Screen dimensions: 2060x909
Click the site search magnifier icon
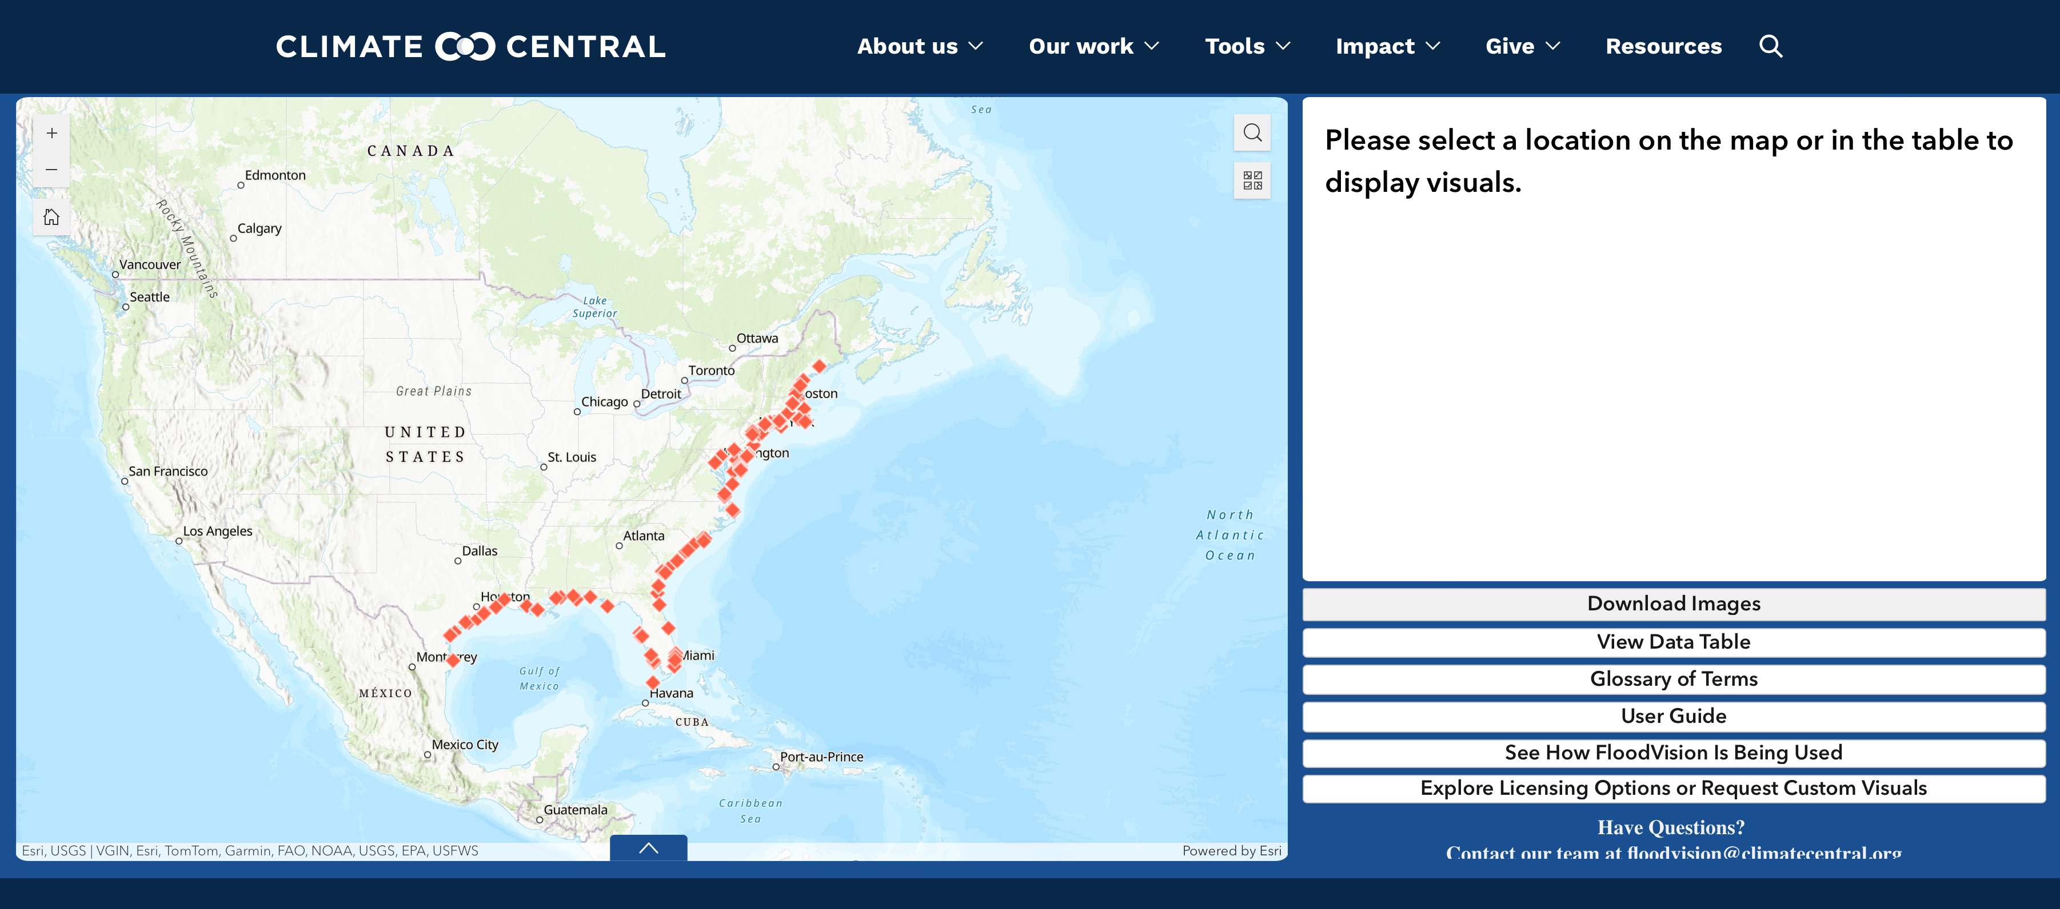click(x=1771, y=46)
